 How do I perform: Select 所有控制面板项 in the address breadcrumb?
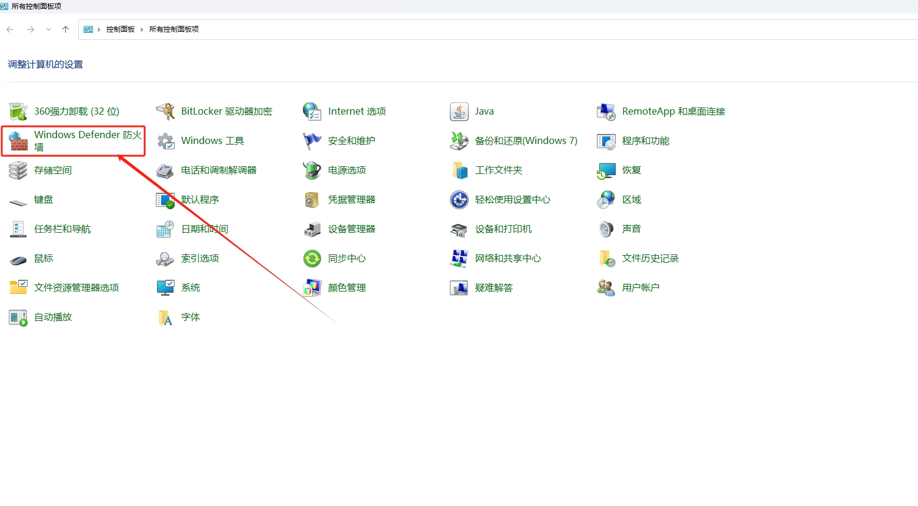[174, 29]
